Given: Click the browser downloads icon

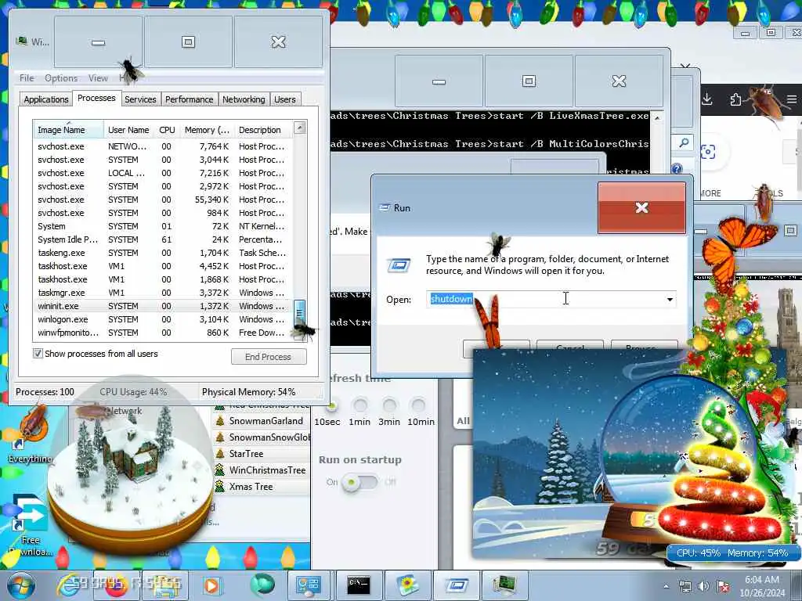Looking at the screenshot, I should 707,99.
